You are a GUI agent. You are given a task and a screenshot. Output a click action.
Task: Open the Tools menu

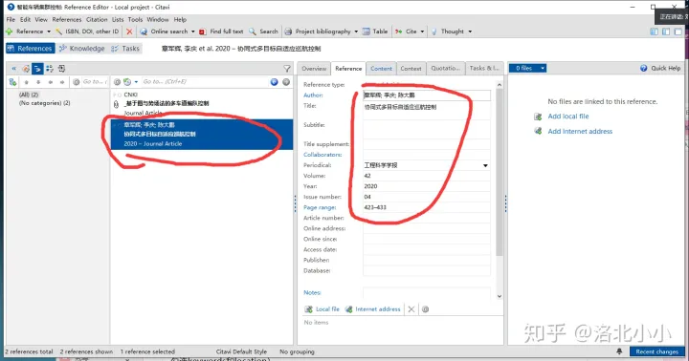(x=135, y=20)
